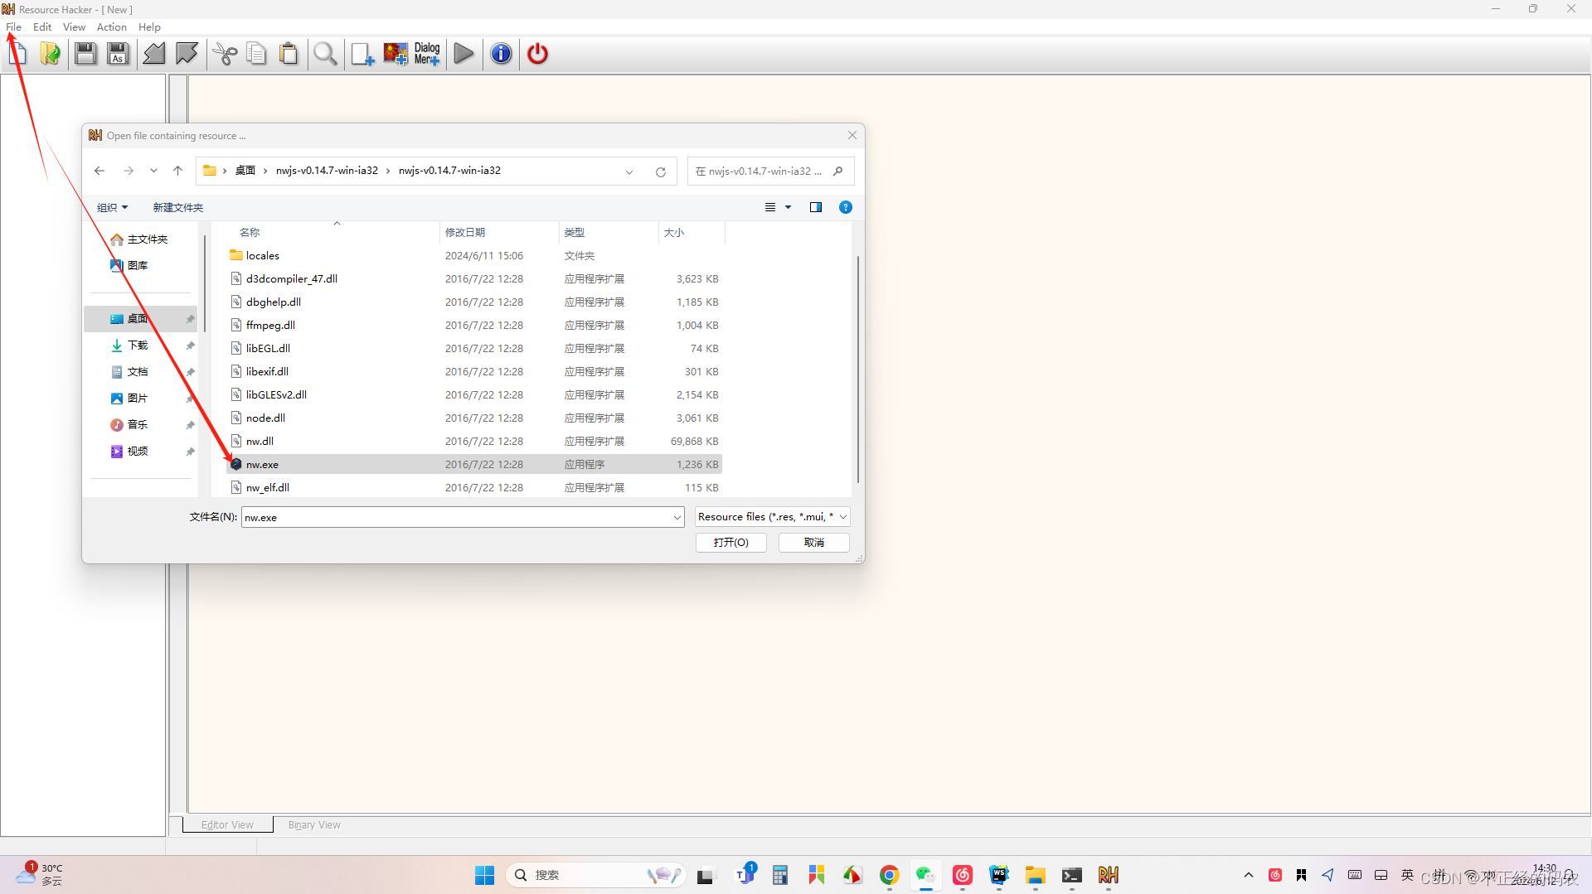Click the Add new resource icon
Viewport: 1592px width, 894px height.
362,54
